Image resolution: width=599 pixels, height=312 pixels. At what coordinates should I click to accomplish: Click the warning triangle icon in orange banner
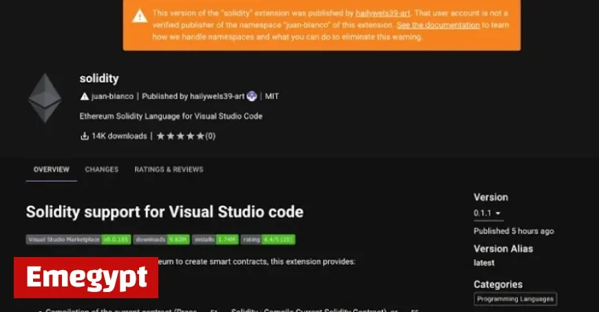point(140,16)
